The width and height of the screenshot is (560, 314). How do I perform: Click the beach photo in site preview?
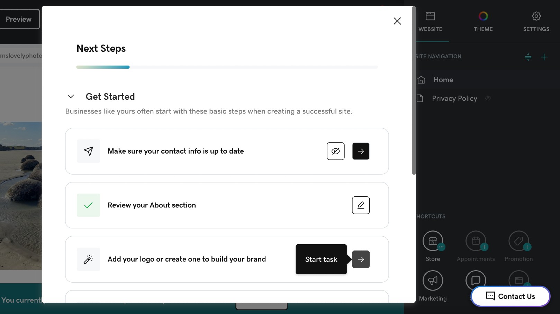(x=21, y=196)
